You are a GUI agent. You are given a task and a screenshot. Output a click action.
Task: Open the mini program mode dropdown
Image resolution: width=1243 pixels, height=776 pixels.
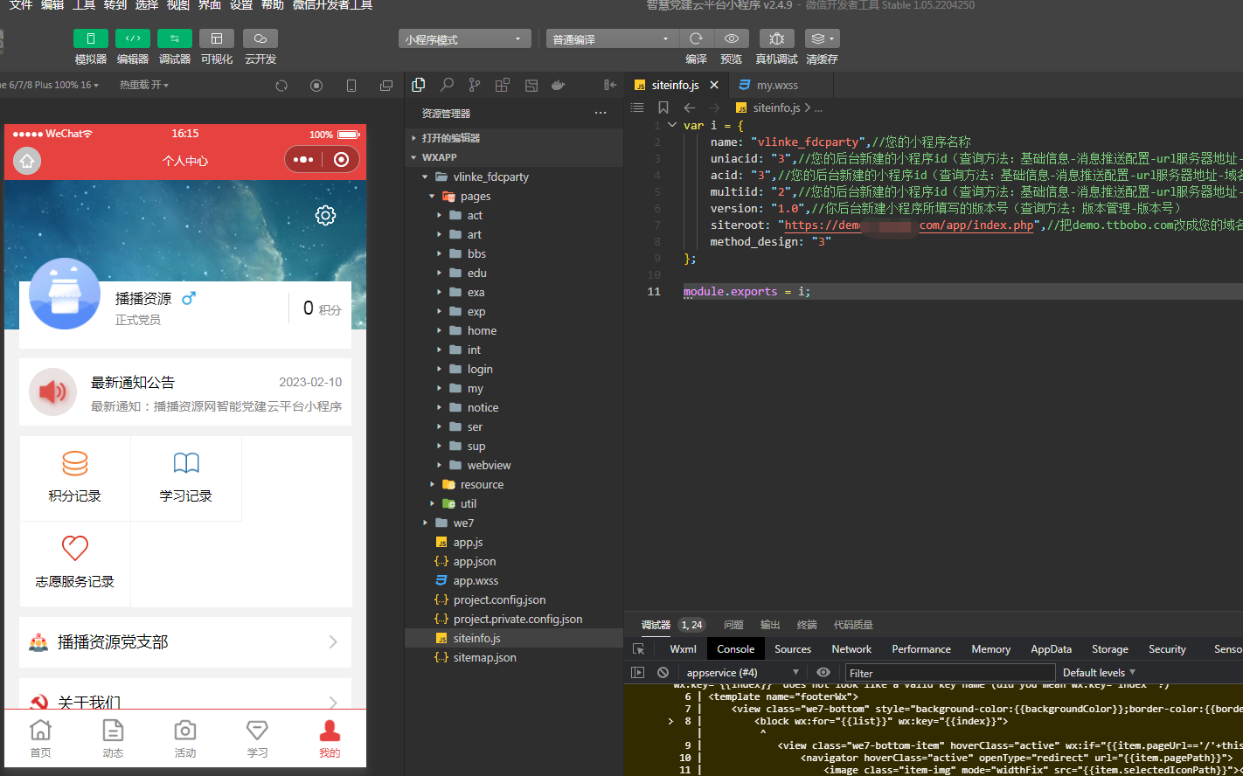[x=465, y=39]
